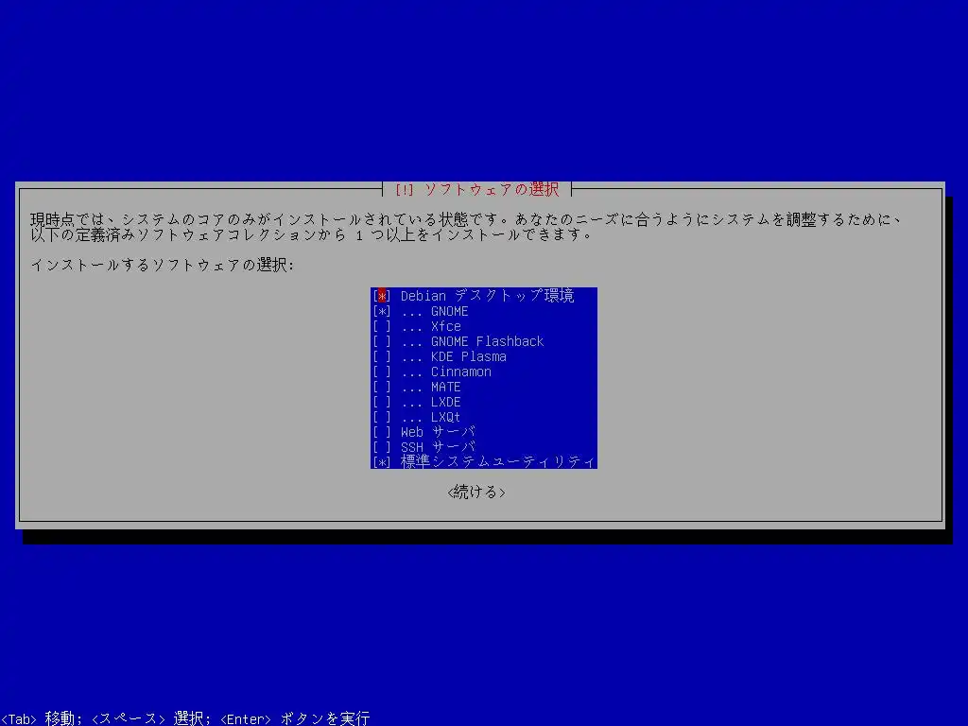Enable the SSH サーバ checkbox

click(382, 447)
